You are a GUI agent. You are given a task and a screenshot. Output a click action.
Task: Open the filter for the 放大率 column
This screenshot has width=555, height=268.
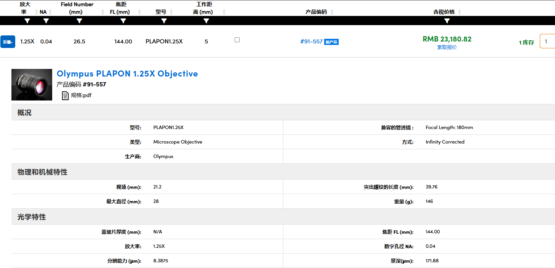(27, 21)
